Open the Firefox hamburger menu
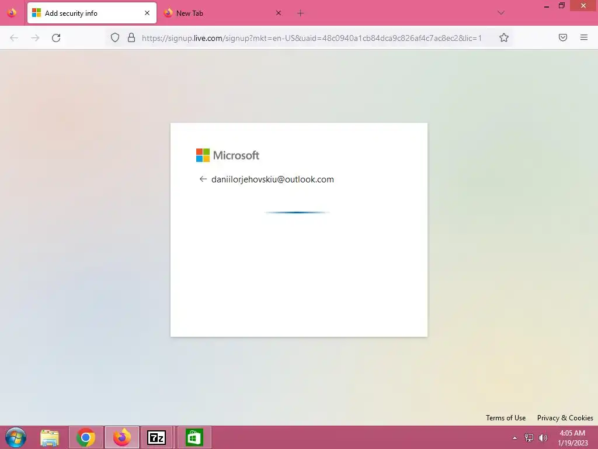598x449 pixels. (583, 37)
